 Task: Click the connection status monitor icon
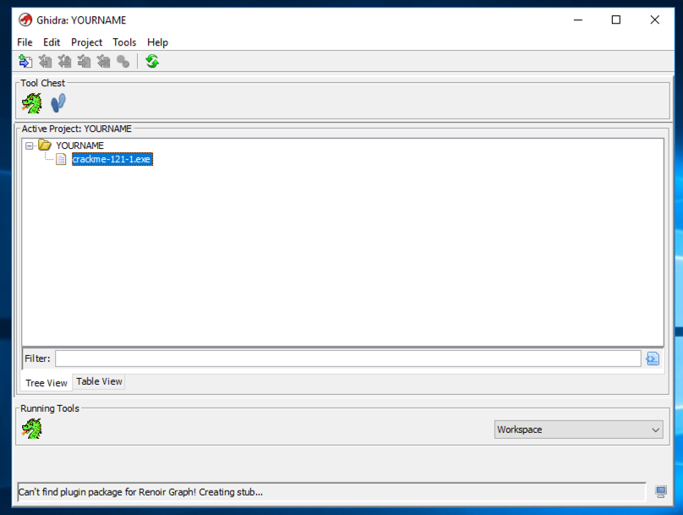pos(661,492)
